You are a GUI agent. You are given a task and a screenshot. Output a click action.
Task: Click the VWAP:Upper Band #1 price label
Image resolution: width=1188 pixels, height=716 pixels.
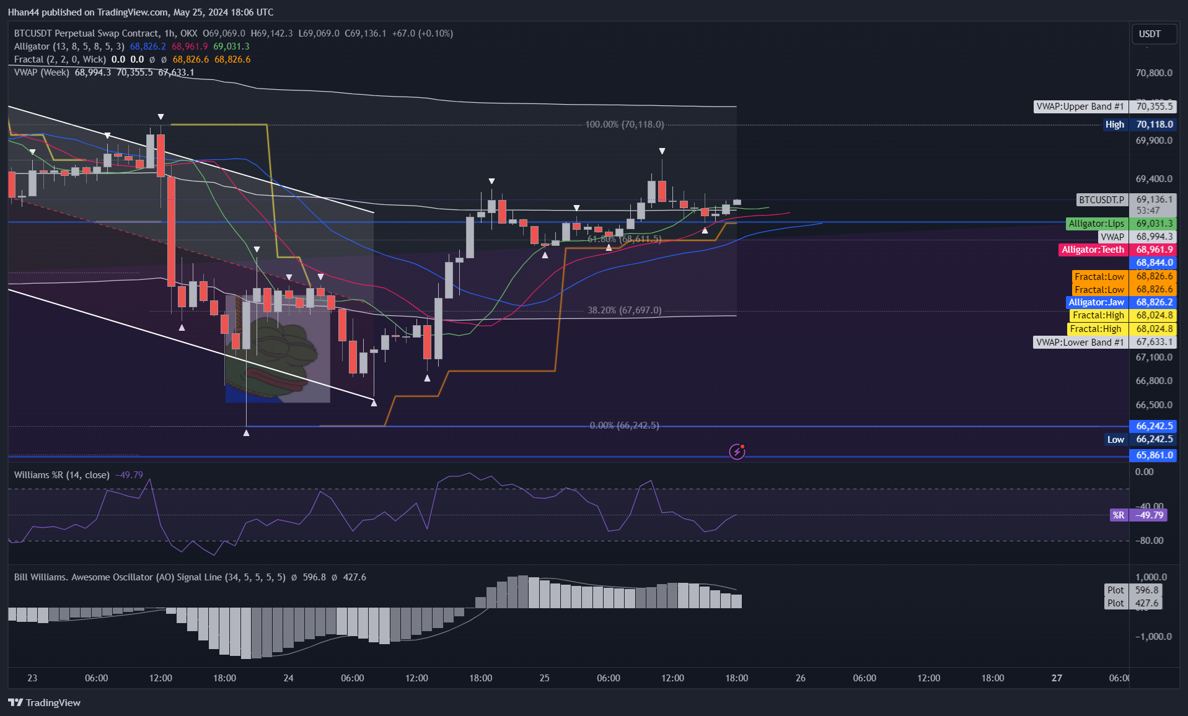point(1104,107)
